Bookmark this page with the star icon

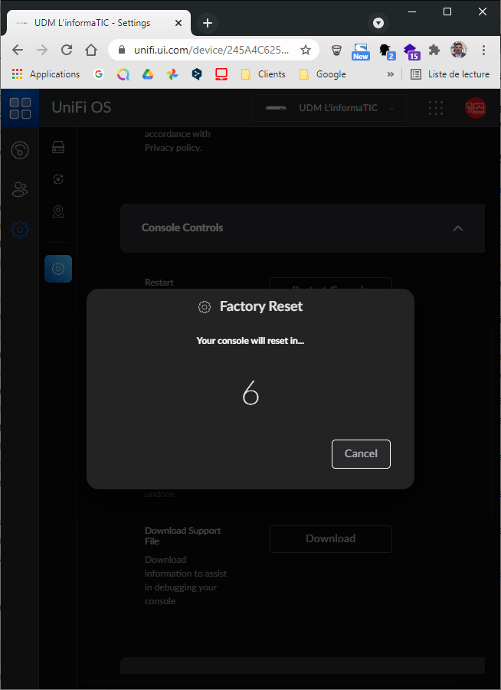point(306,50)
